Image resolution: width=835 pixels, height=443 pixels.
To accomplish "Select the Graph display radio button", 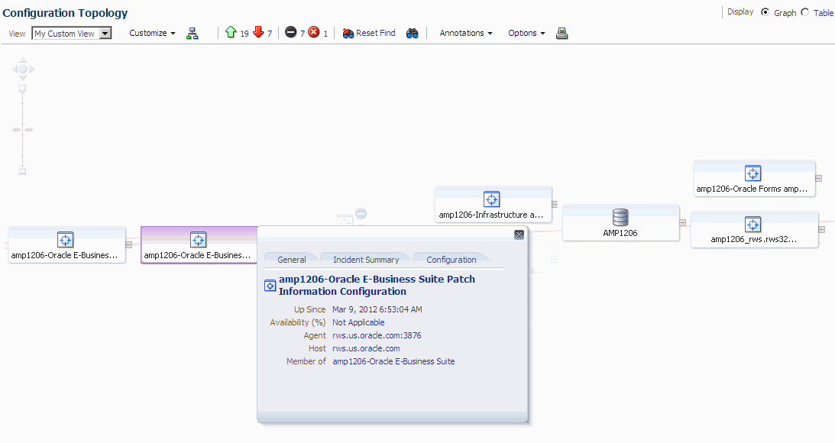I will [x=765, y=12].
